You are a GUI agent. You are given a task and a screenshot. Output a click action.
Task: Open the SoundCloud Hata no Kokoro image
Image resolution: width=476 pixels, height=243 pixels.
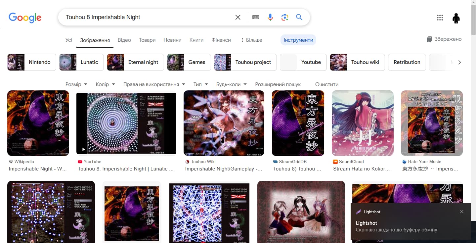click(x=363, y=123)
